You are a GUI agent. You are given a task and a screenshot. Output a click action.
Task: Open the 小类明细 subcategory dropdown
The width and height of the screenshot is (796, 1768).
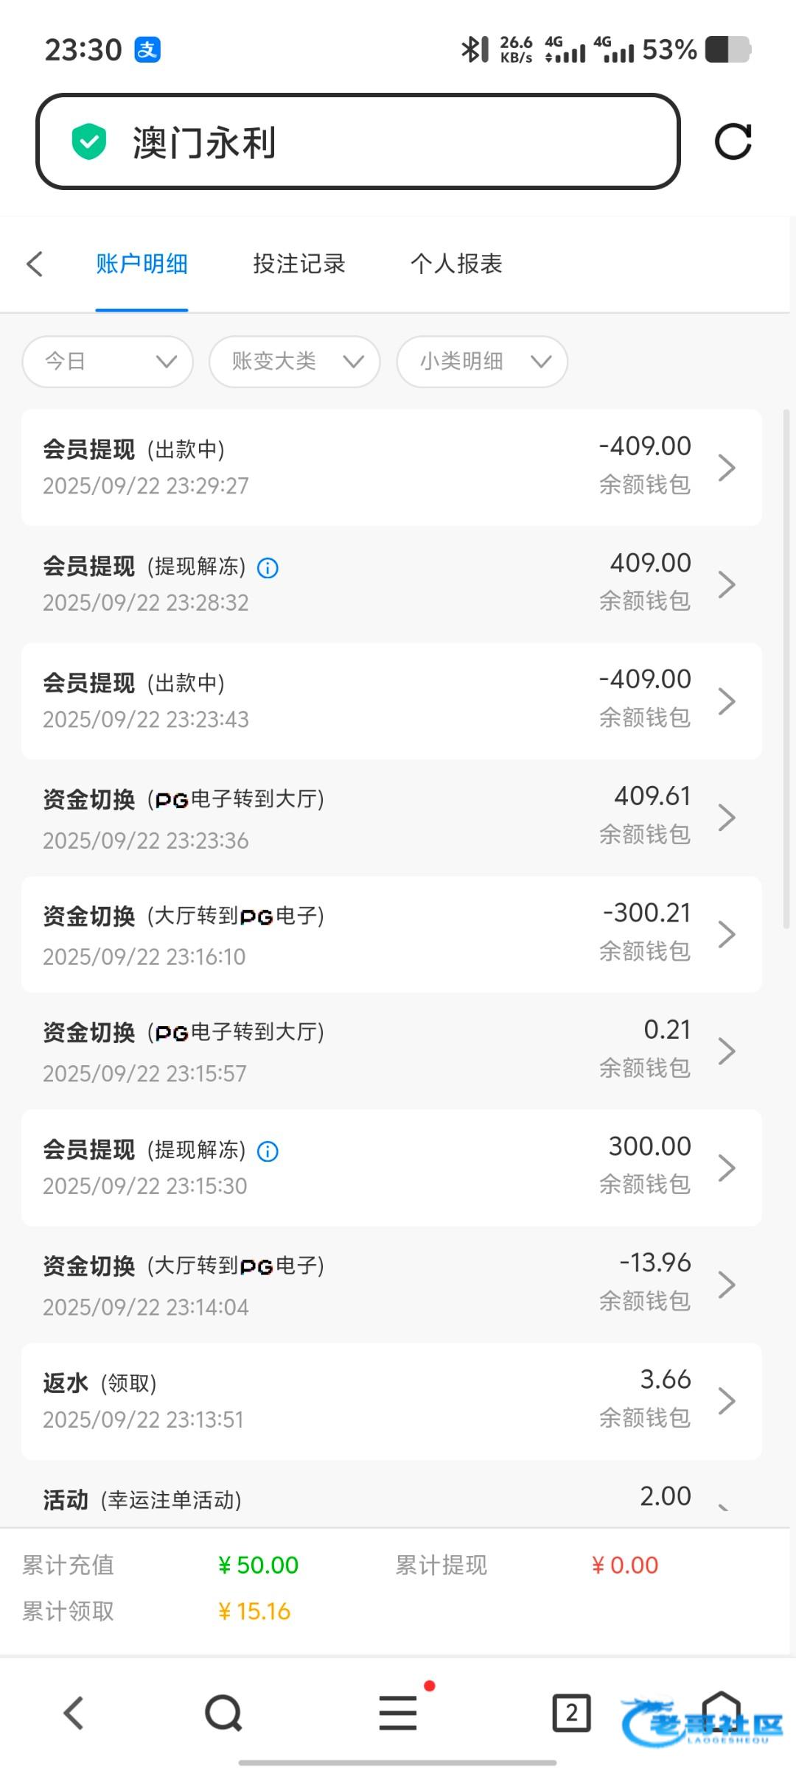(x=482, y=361)
